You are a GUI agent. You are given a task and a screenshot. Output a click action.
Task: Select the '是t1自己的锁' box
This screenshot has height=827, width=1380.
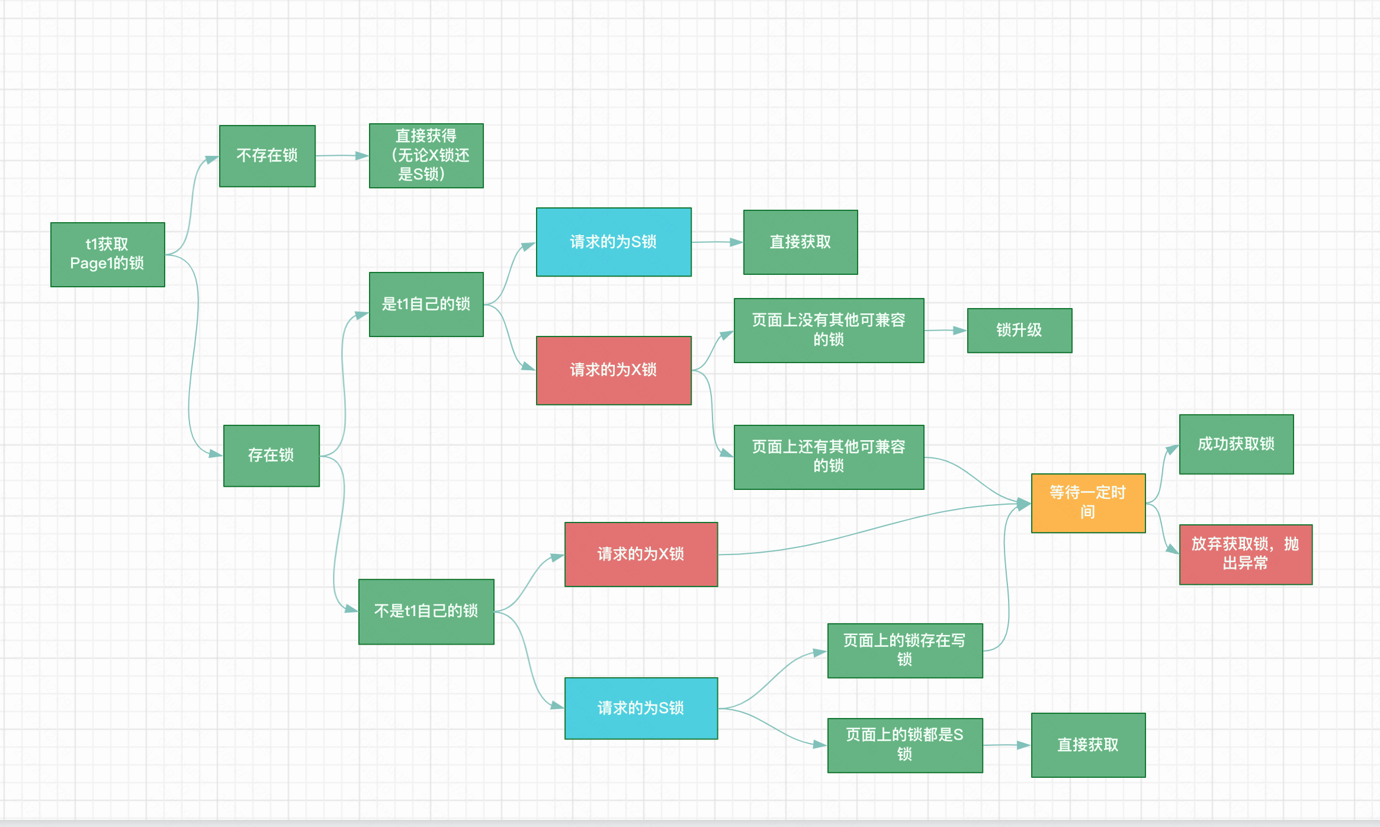426,304
